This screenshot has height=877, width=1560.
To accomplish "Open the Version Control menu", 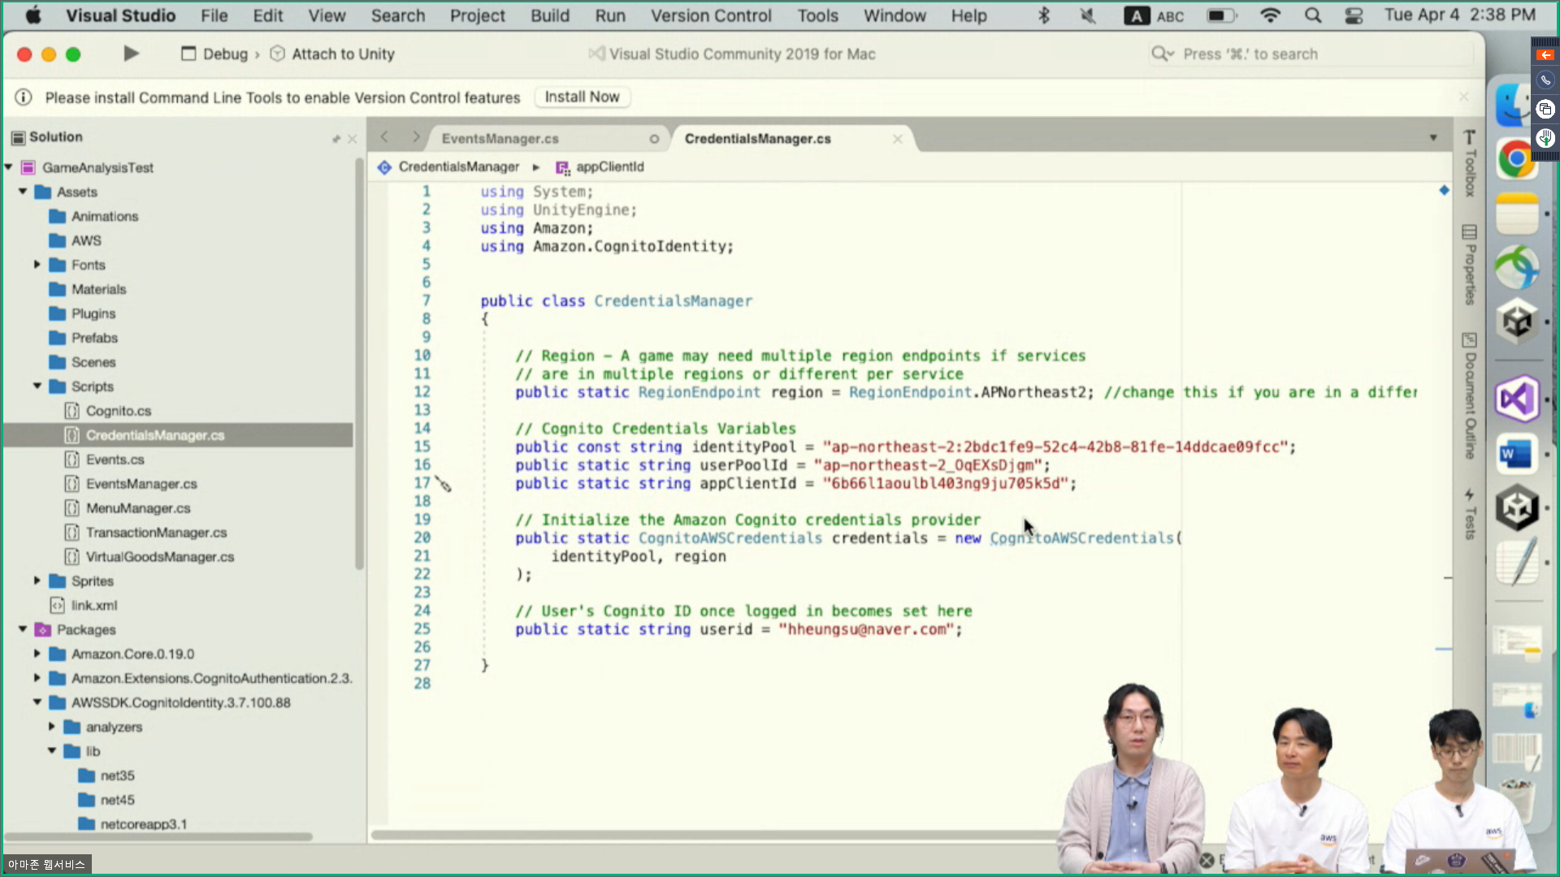I will 711,15.
